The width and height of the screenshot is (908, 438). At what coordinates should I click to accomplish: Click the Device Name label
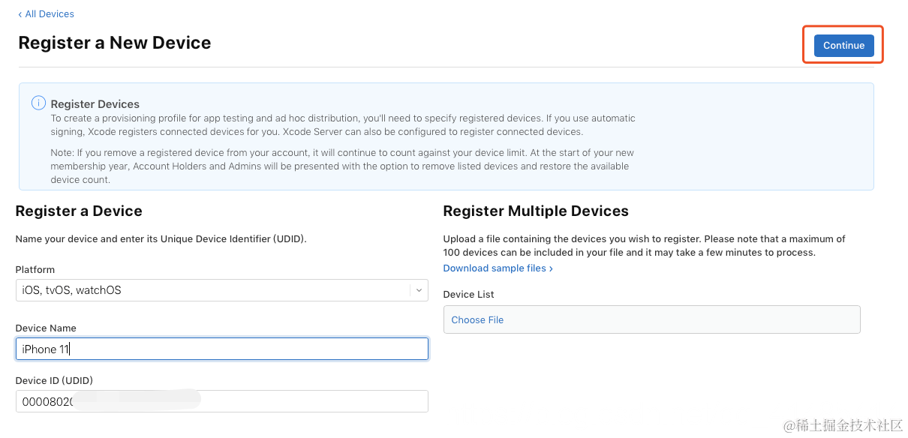pyautogui.click(x=46, y=328)
